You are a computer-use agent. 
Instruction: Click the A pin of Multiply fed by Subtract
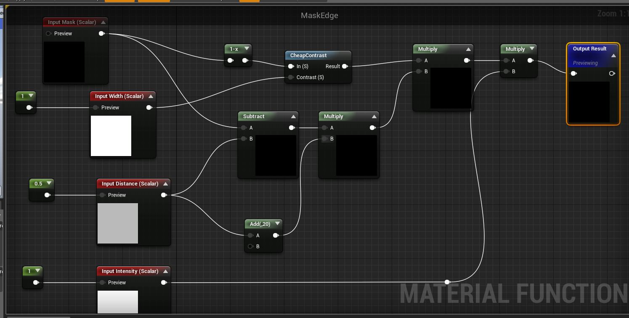click(x=324, y=127)
